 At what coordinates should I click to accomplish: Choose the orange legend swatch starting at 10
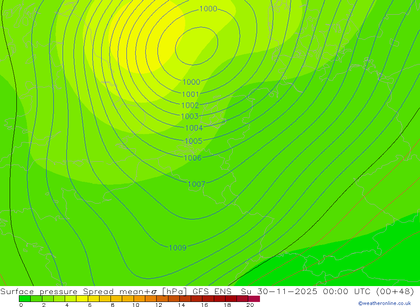[139, 299]
